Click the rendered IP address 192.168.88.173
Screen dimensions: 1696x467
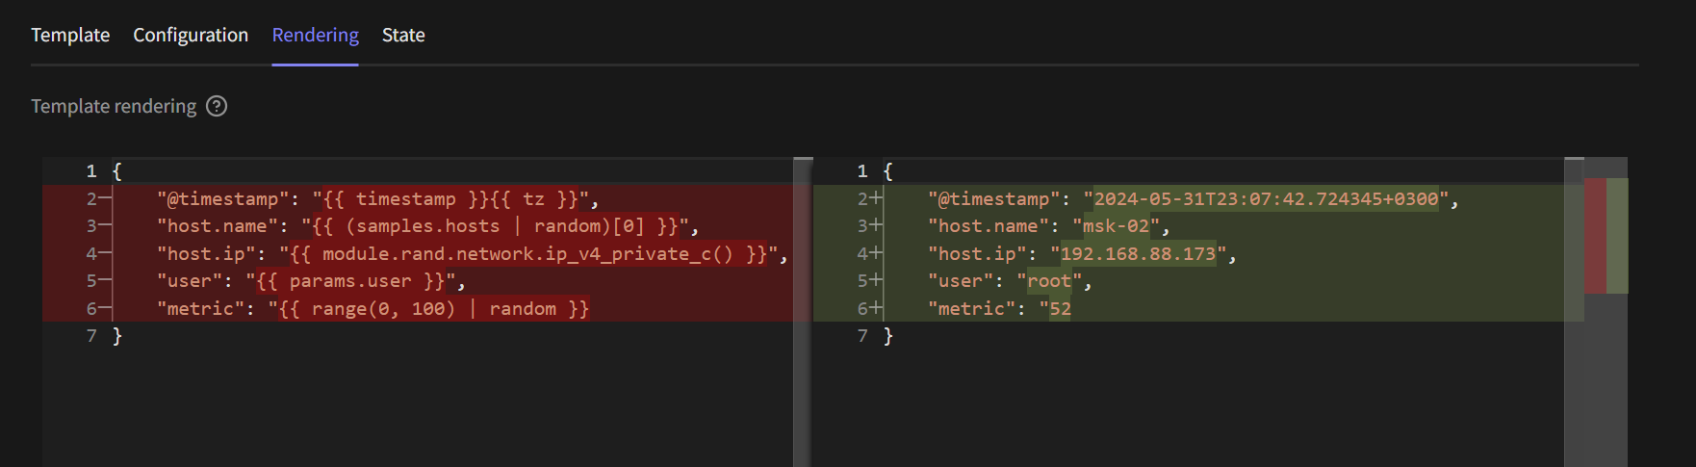pos(1138,254)
